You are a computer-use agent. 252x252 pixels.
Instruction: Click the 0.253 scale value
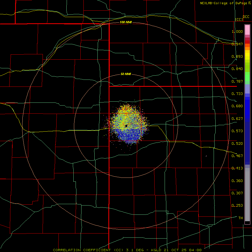(x=237, y=206)
